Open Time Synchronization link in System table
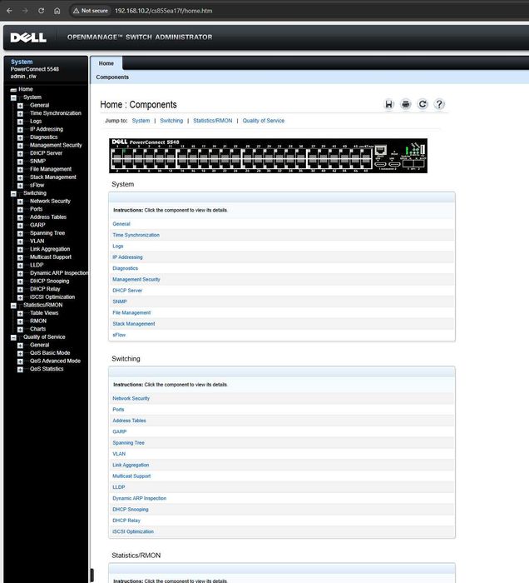This screenshot has height=583, width=529. click(136, 235)
